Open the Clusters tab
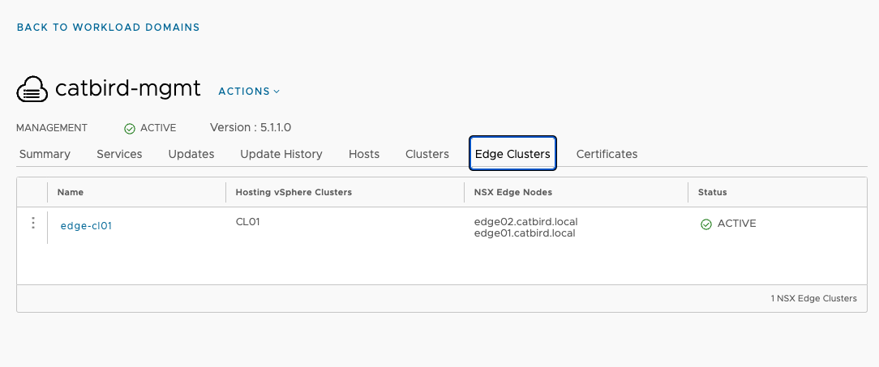Image resolution: width=879 pixels, height=367 pixels. point(427,154)
